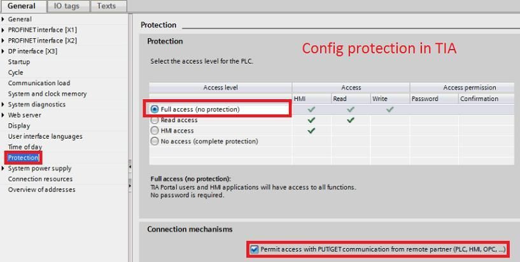This screenshot has width=520, height=262.
Task: Select Read access radio button
Action: tap(155, 120)
